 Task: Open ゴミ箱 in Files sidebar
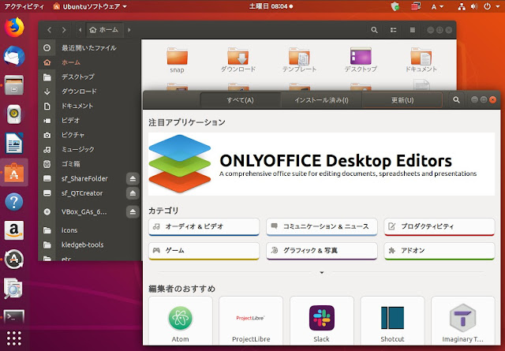90,164
